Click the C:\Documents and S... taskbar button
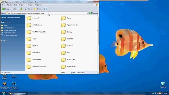The image size is (169, 95). [x=18, y=93]
